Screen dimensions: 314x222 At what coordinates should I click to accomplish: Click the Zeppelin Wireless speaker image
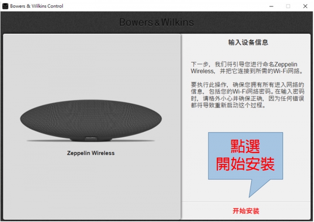[x=91, y=121]
